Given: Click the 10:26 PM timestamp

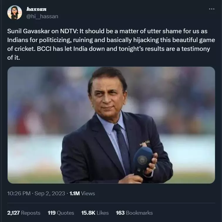Looking at the screenshot, I should click(19, 193).
